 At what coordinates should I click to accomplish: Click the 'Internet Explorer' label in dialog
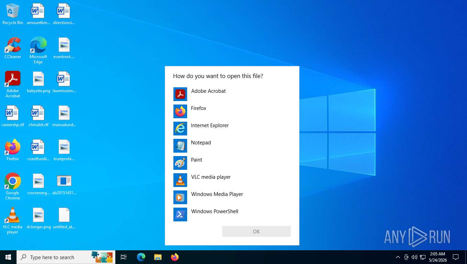click(210, 125)
